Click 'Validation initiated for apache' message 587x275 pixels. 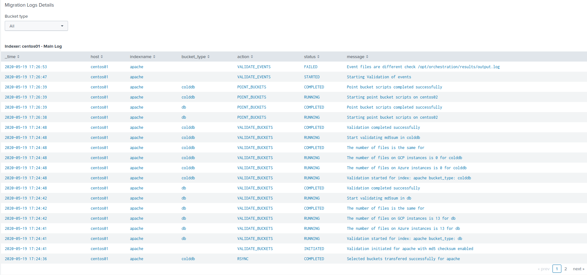[x=410, y=248]
